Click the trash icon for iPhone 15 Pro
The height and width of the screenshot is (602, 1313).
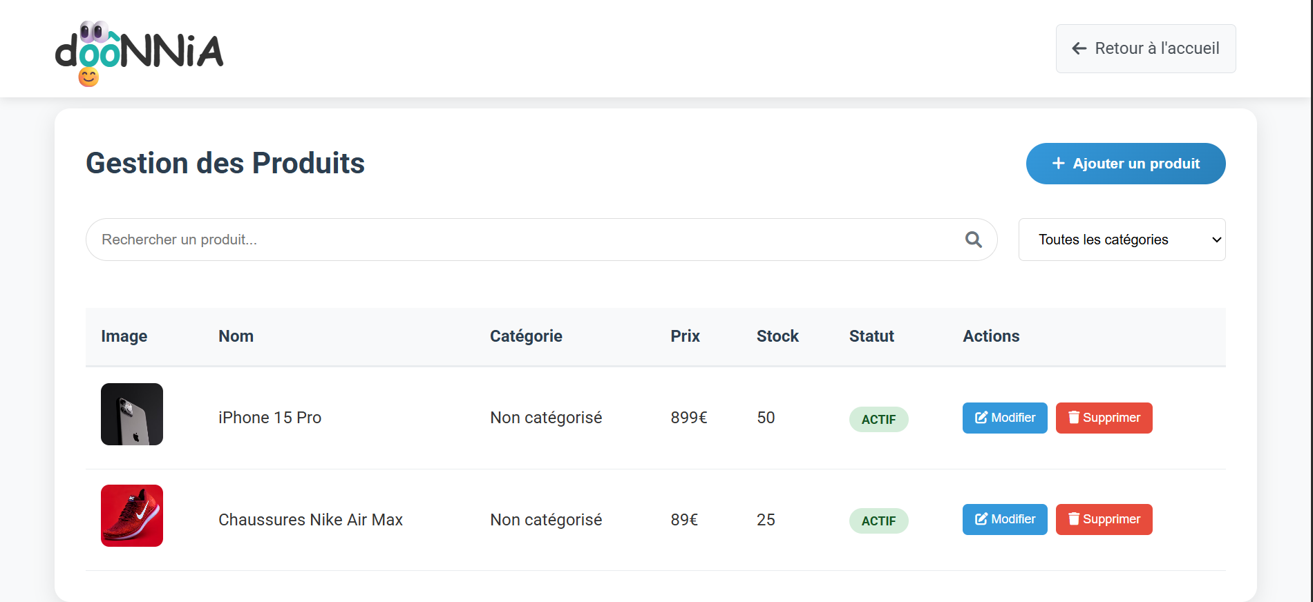click(x=1073, y=418)
